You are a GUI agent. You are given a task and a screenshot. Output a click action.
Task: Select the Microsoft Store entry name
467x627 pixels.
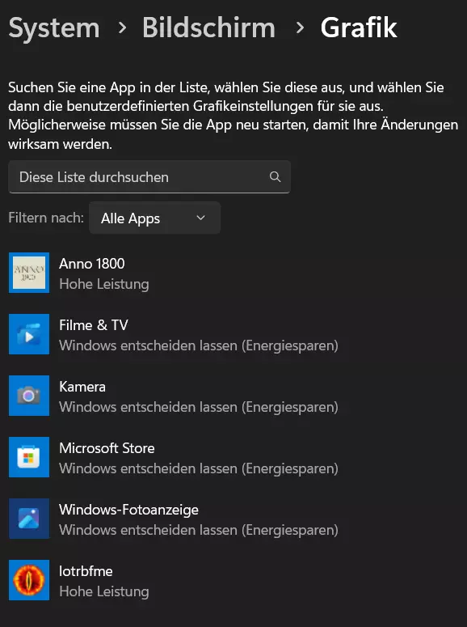(x=107, y=448)
